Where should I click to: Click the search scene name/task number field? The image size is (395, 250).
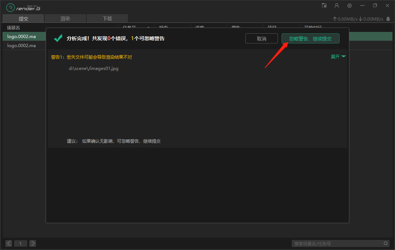[337, 243]
